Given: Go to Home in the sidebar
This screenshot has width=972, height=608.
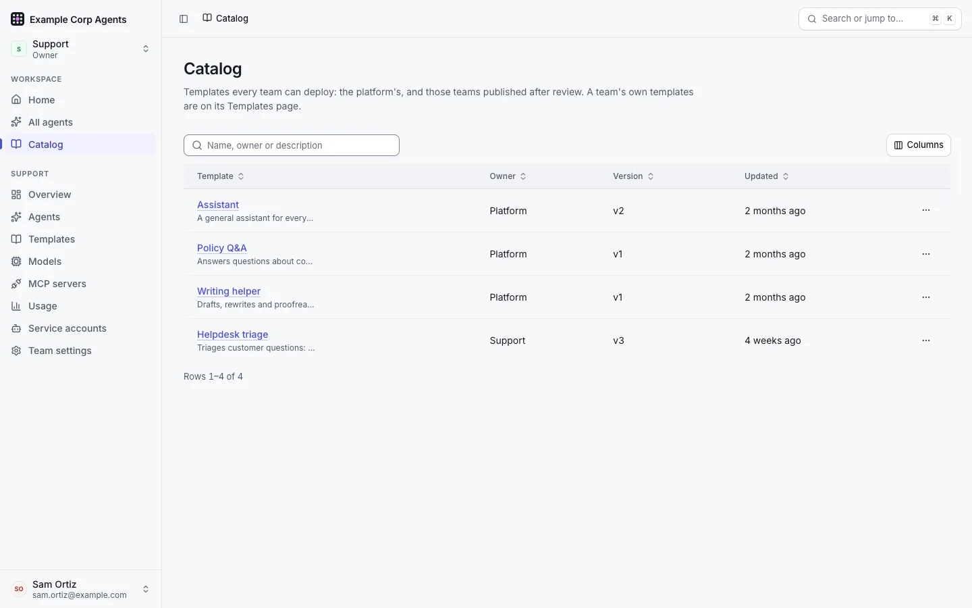Looking at the screenshot, I should [x=81, y=100].
